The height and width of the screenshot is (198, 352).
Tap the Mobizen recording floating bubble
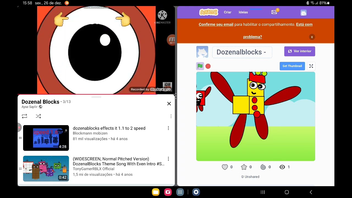point(171,40)
